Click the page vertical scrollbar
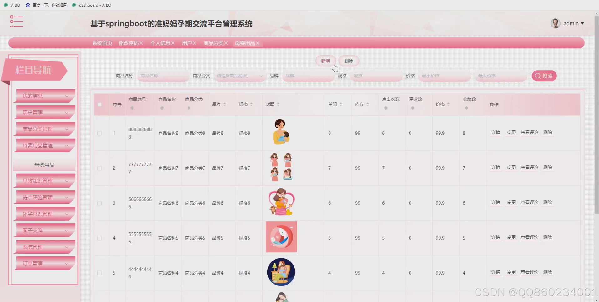Image resolution: width=599 pixels, height=302 pixels. (x=596, y=115)
